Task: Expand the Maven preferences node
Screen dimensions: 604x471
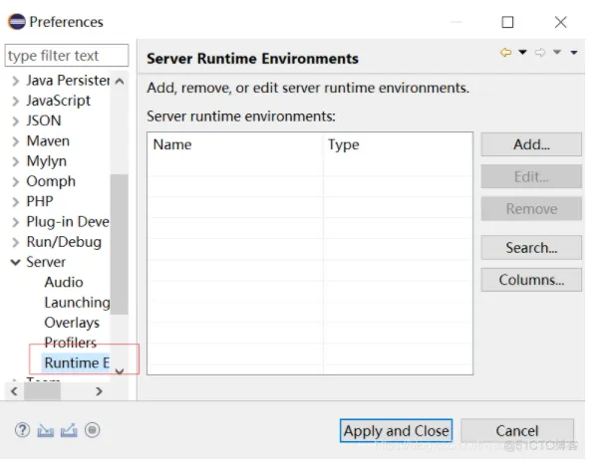Action: pos(15,141)
